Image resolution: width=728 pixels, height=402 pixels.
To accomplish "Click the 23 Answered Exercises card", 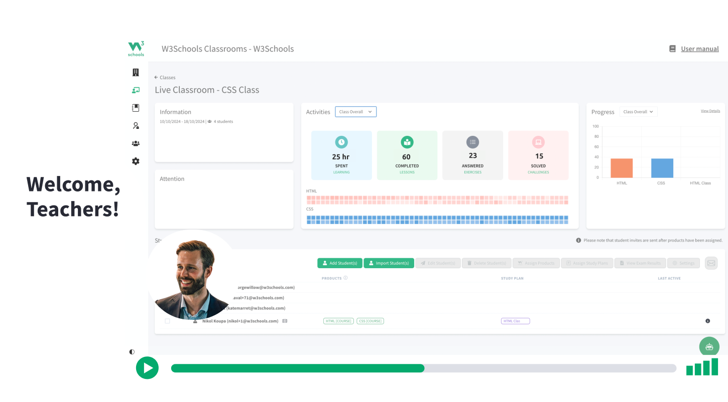I will [473, 155].
